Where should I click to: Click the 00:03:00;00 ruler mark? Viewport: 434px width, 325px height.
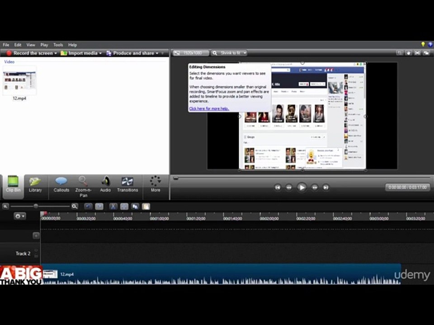pos(379,218)
